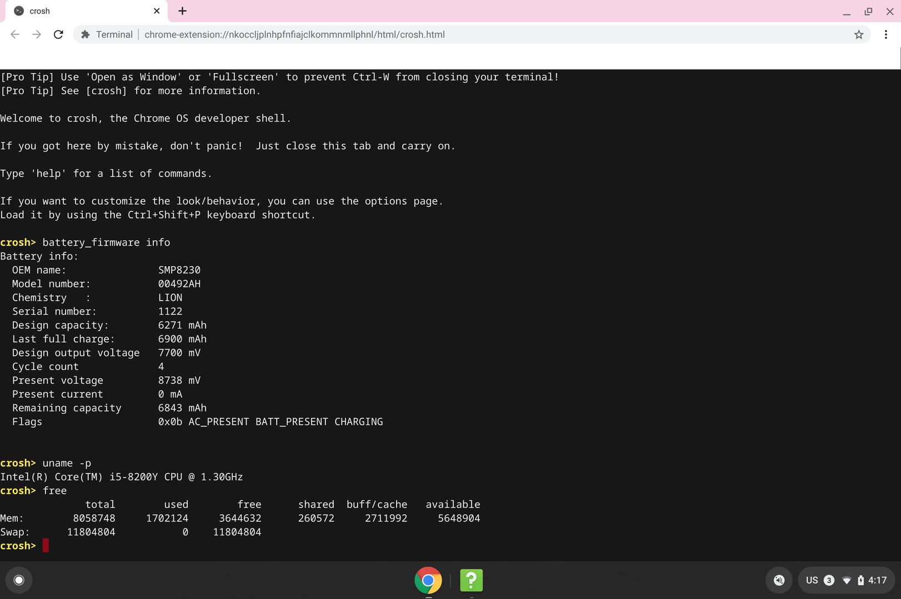Screen dimensions: 901x599
Task: Click the CHARGING flag text
Action: pyautogui.click(x=359, y=422)
